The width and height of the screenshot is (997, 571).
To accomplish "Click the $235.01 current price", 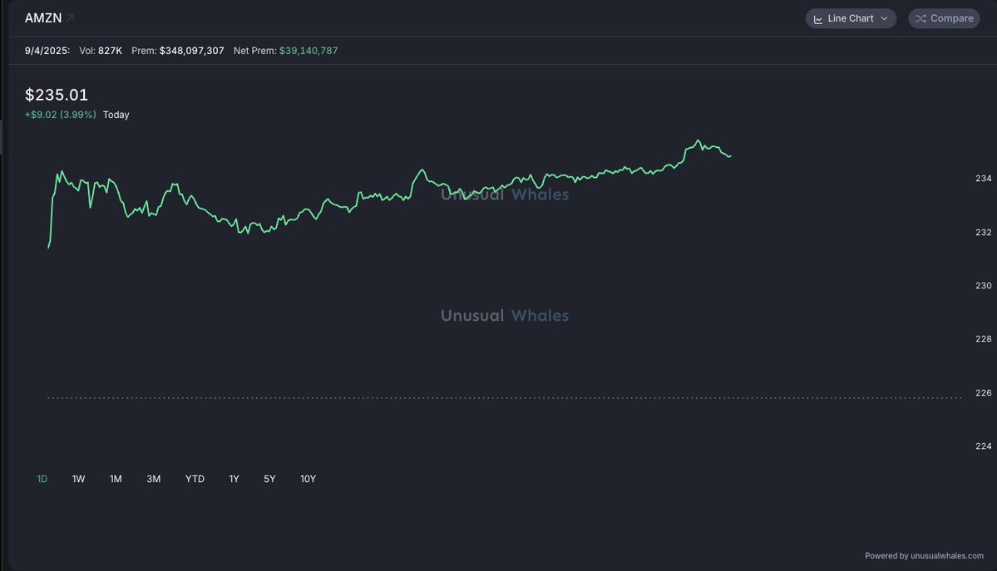I will tap(57, 95).
